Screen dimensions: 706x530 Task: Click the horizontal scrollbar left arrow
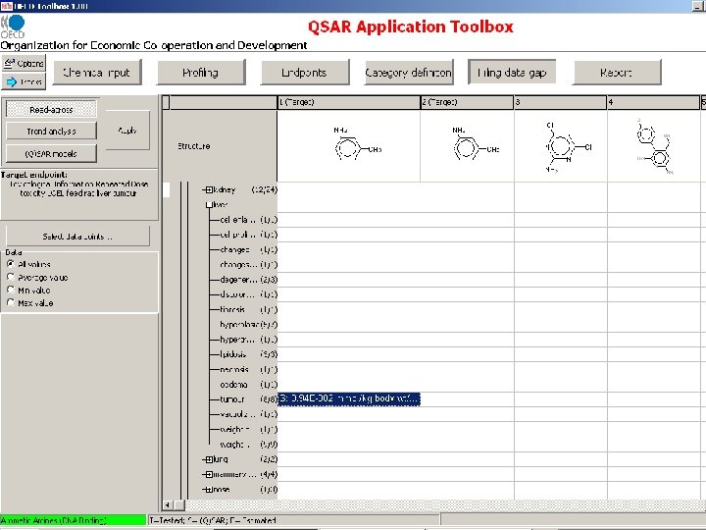pyautogui.click(x=167, y=505)
